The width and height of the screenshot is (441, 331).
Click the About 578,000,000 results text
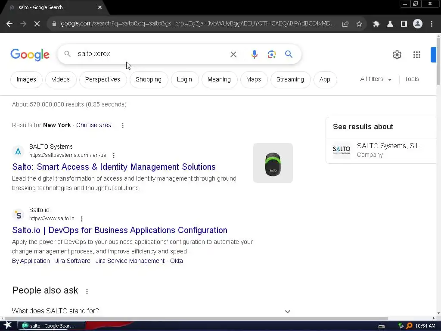(x=69, y=104)
